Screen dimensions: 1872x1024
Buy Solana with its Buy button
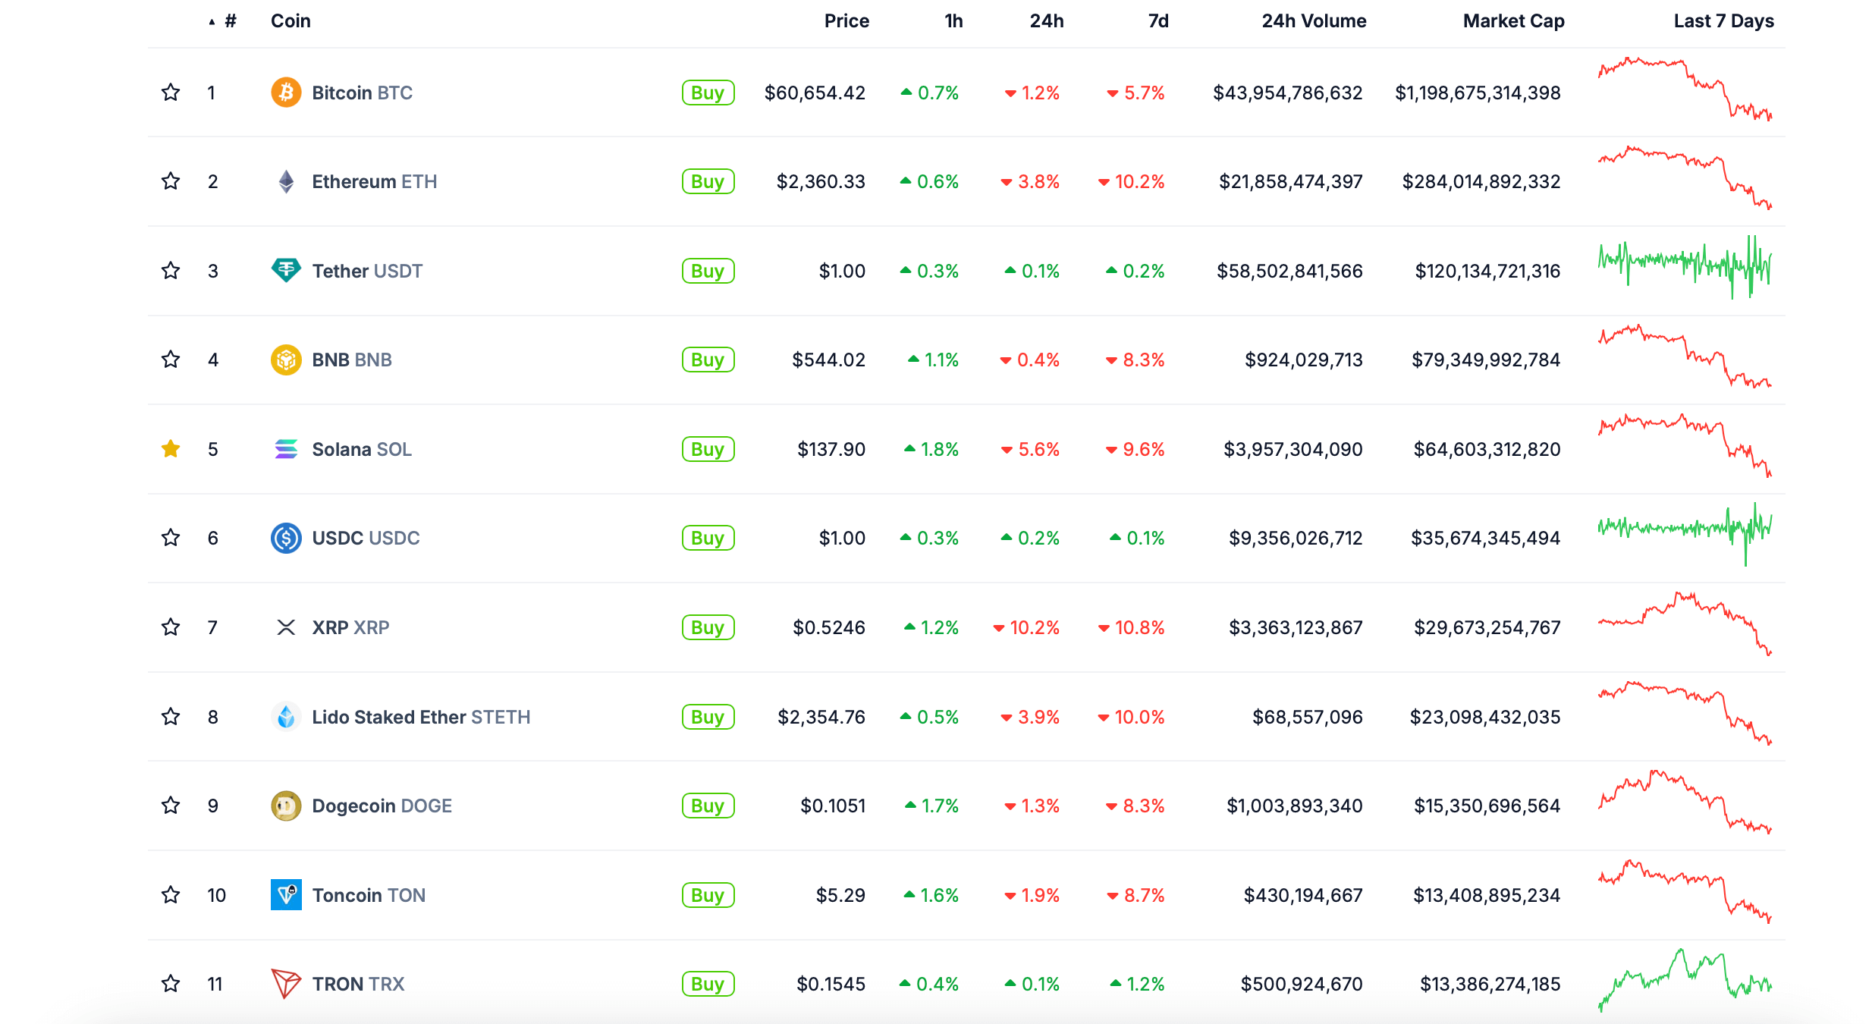pos(708,449)
